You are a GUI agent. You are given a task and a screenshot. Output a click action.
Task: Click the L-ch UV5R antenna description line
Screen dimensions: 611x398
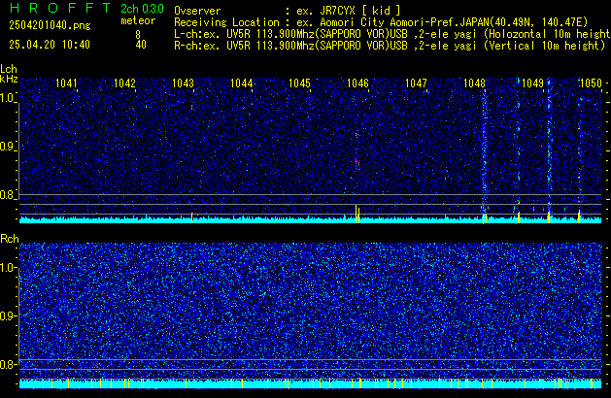pyautogui.click(x=392, y=34)
